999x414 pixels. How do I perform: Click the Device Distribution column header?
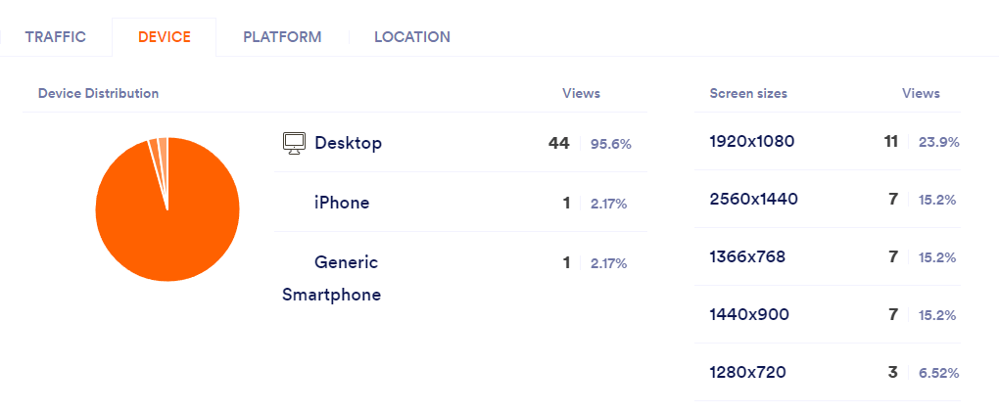(98, 94)
